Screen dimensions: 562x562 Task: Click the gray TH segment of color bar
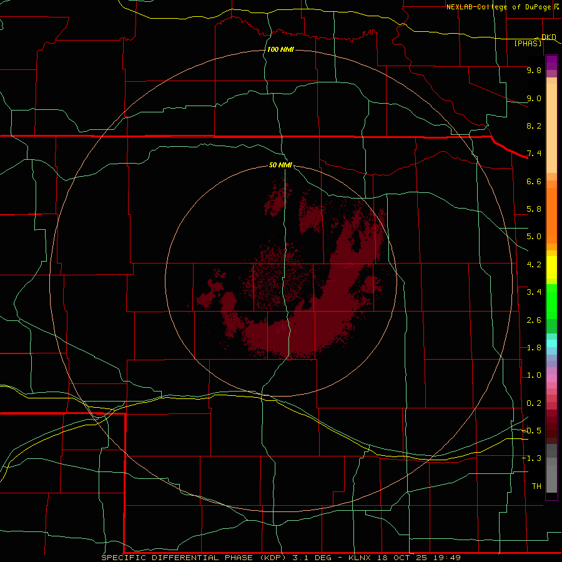(551, 478)
